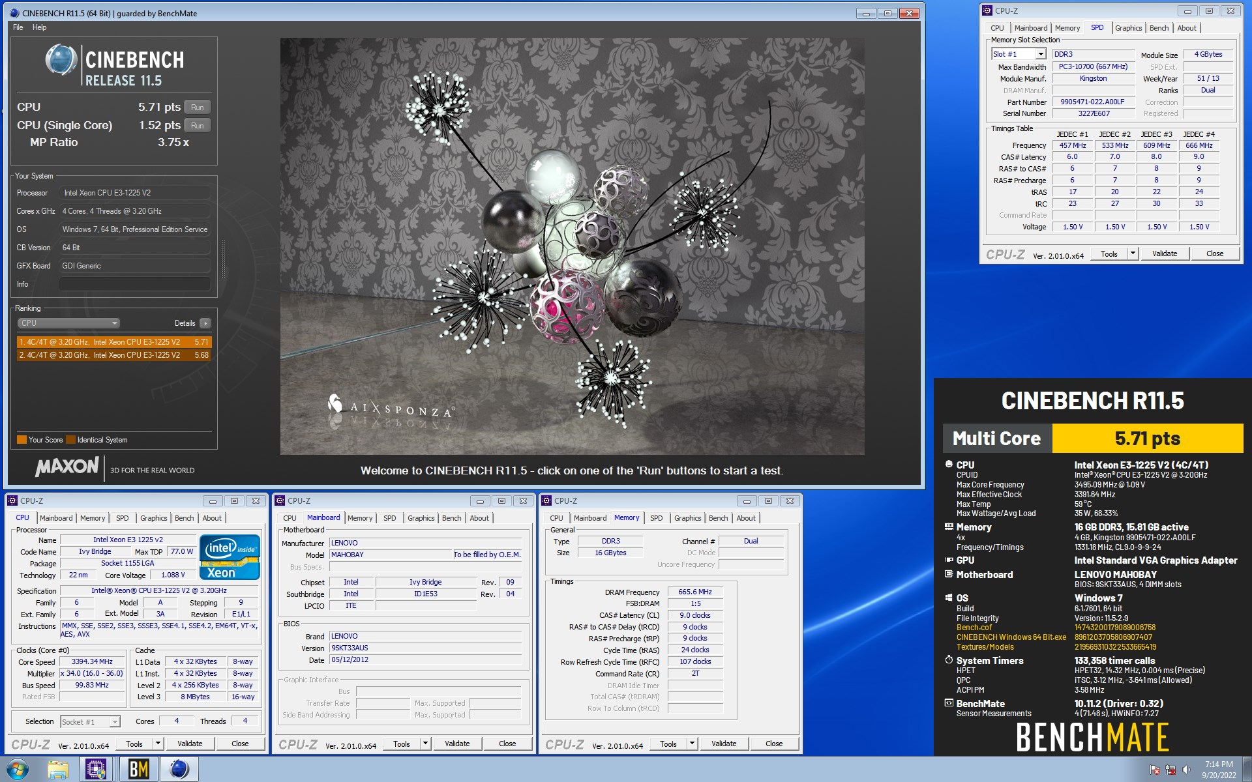The width and height of the screenshot is (1252, 782).
Task: Click the yellow 5.71 pts Multi Core score
Action: tap(1148, 439)
